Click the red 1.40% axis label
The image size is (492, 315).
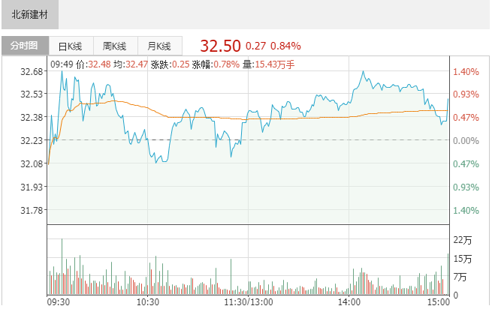coord(465,72)
